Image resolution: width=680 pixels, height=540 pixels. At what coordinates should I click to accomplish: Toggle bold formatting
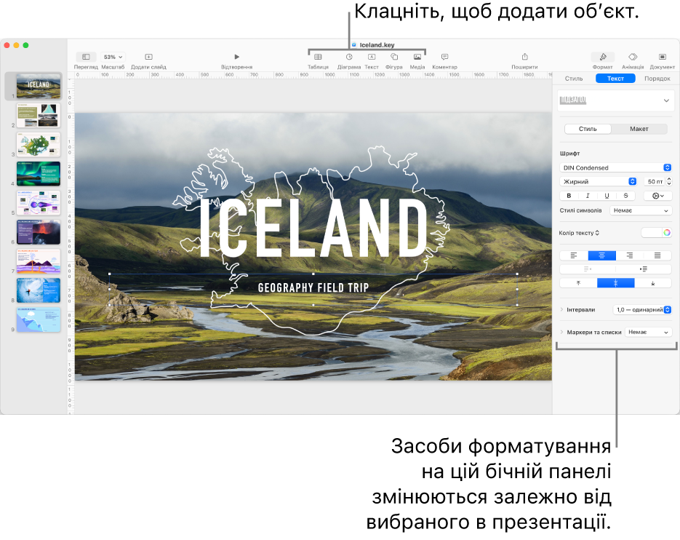569,196
